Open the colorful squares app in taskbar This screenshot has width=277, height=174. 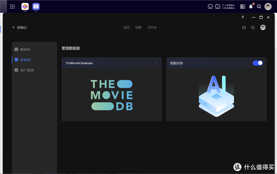[x=25, y=7]
